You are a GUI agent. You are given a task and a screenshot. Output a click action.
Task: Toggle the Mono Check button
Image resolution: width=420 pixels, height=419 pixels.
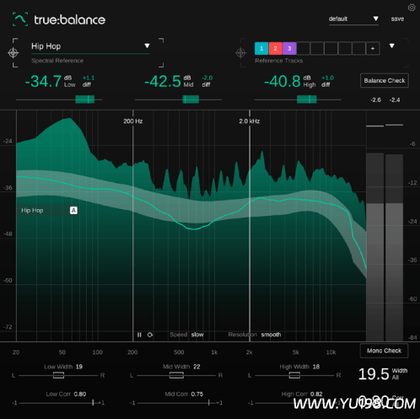pyautogui.click(x=384, y=351)
